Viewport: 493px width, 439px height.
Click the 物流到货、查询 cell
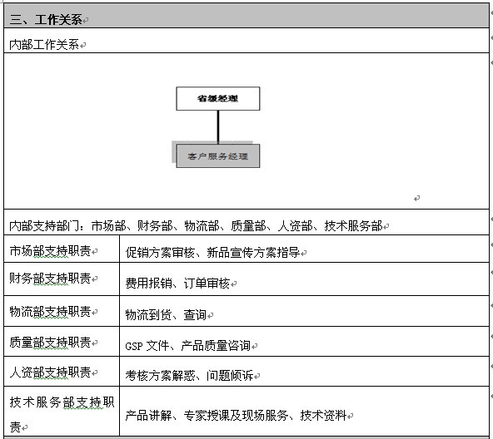point(304,311)
